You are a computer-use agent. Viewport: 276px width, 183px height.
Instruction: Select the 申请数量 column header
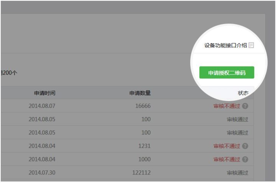click(x=140, y=93)
